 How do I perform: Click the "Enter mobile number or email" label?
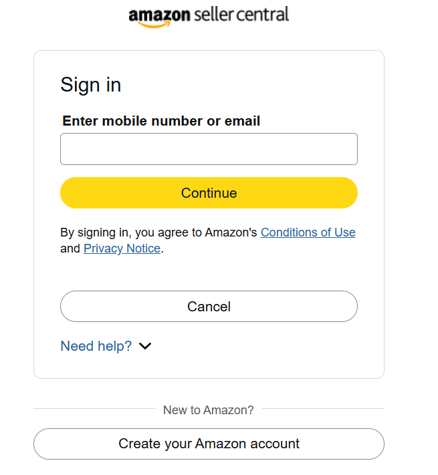(x=161, y=121)
